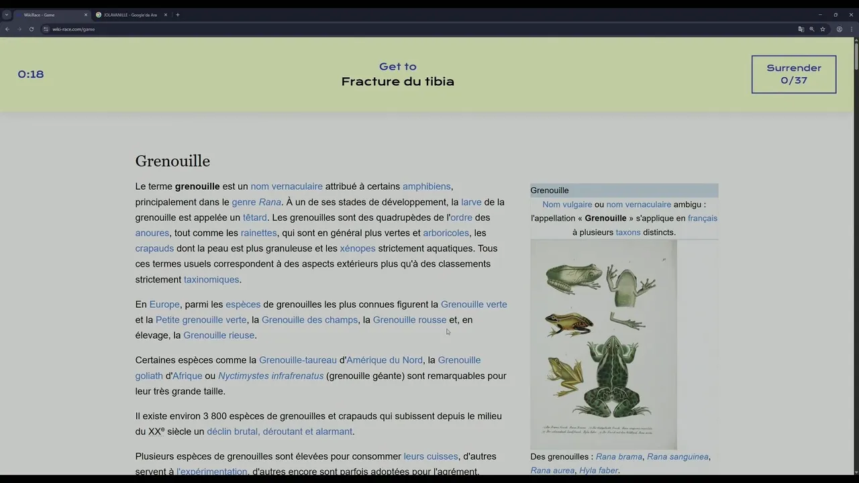Image resolution: width=859 pixels, height=483 pixels.
Task: Open the 'Grenouille rousse' link
Action: 409,320
